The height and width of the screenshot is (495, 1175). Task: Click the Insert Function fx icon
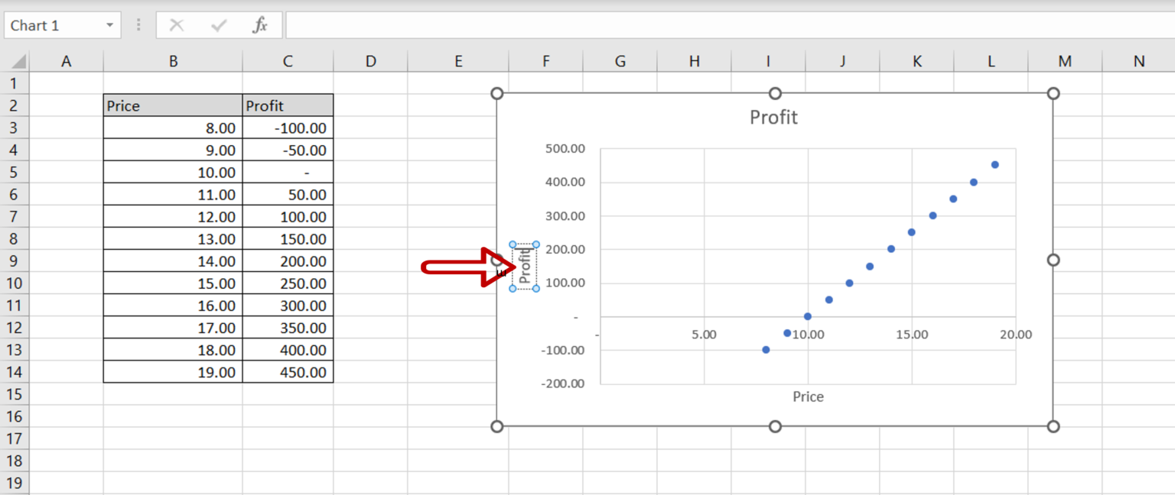tap(260, 24)
